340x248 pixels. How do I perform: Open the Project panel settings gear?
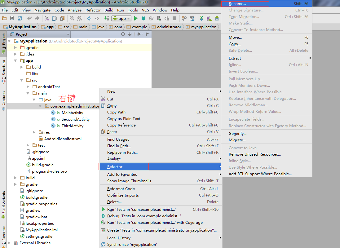click(x=139, y=34)
